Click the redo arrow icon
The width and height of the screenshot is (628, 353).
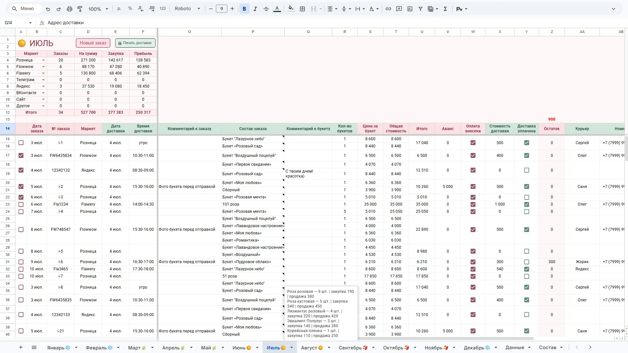tap(59, 9)
